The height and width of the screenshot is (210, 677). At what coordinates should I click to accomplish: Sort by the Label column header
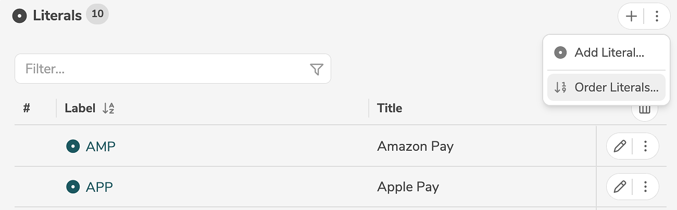click(80, 108)
